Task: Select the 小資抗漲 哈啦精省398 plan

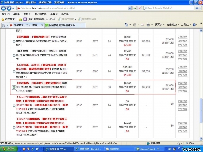Action: coord(14,72)
